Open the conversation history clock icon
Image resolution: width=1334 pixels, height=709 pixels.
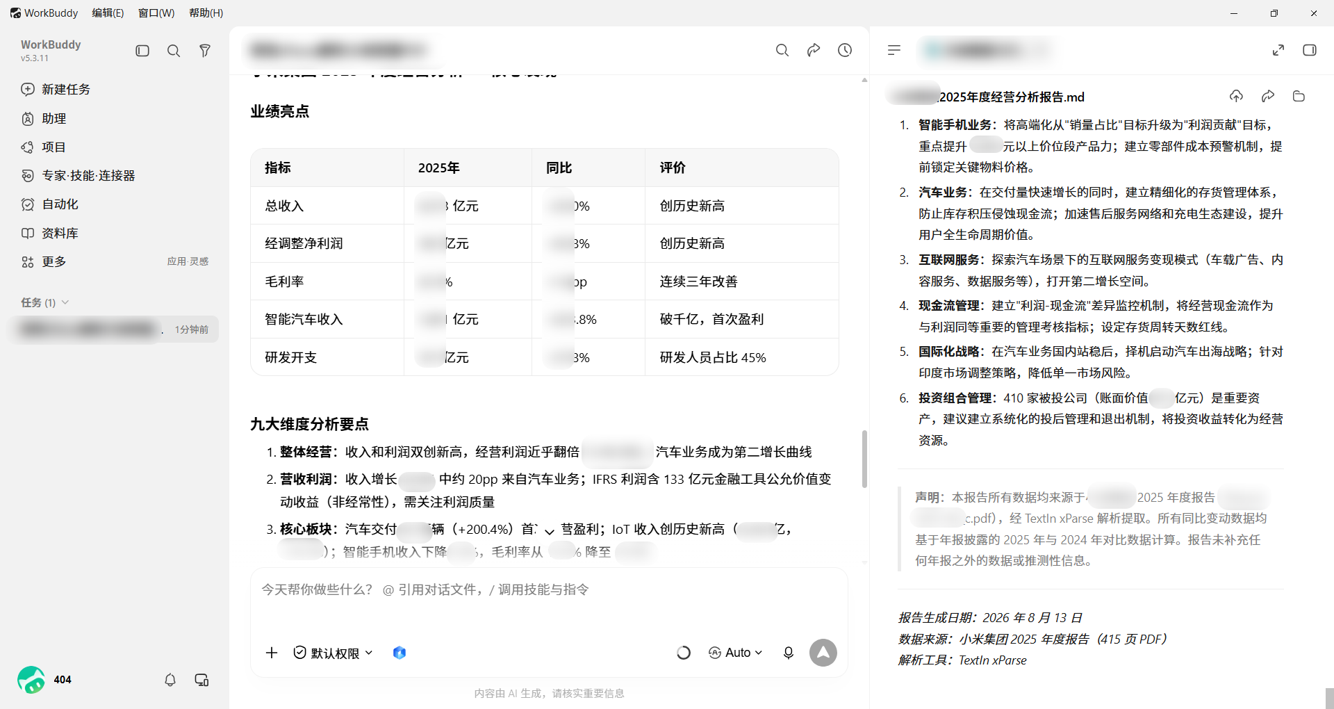click(x=845, y=50)
